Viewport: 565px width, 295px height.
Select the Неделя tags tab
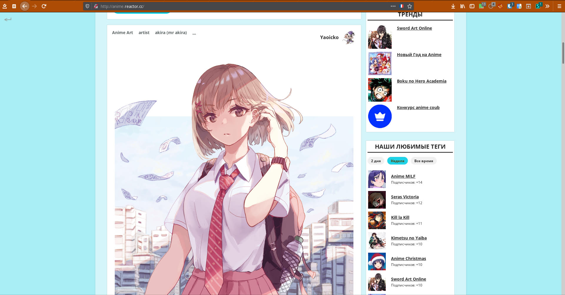coord(398,161)
